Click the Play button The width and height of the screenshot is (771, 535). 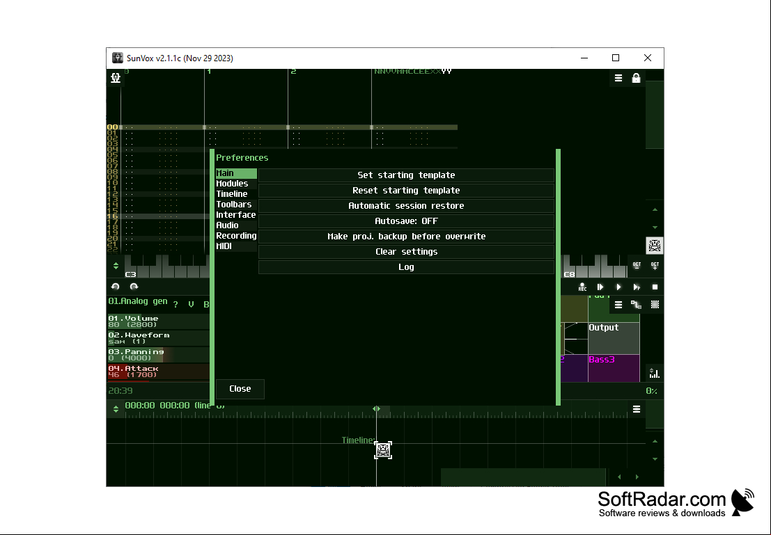coord(618,287)
